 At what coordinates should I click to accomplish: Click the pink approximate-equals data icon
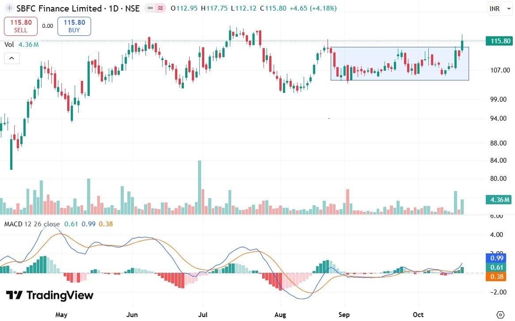point(160,8)
